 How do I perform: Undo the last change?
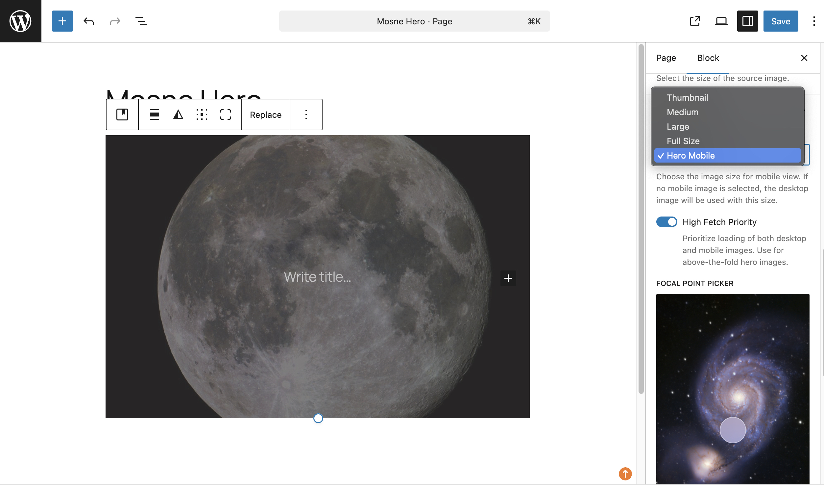[x=88, y=21]
